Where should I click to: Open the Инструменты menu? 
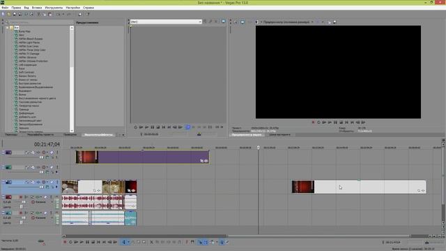pos(54,8)
